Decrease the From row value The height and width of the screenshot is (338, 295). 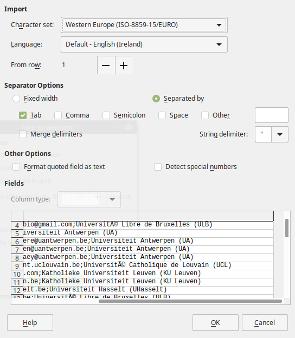click(106, 65)
